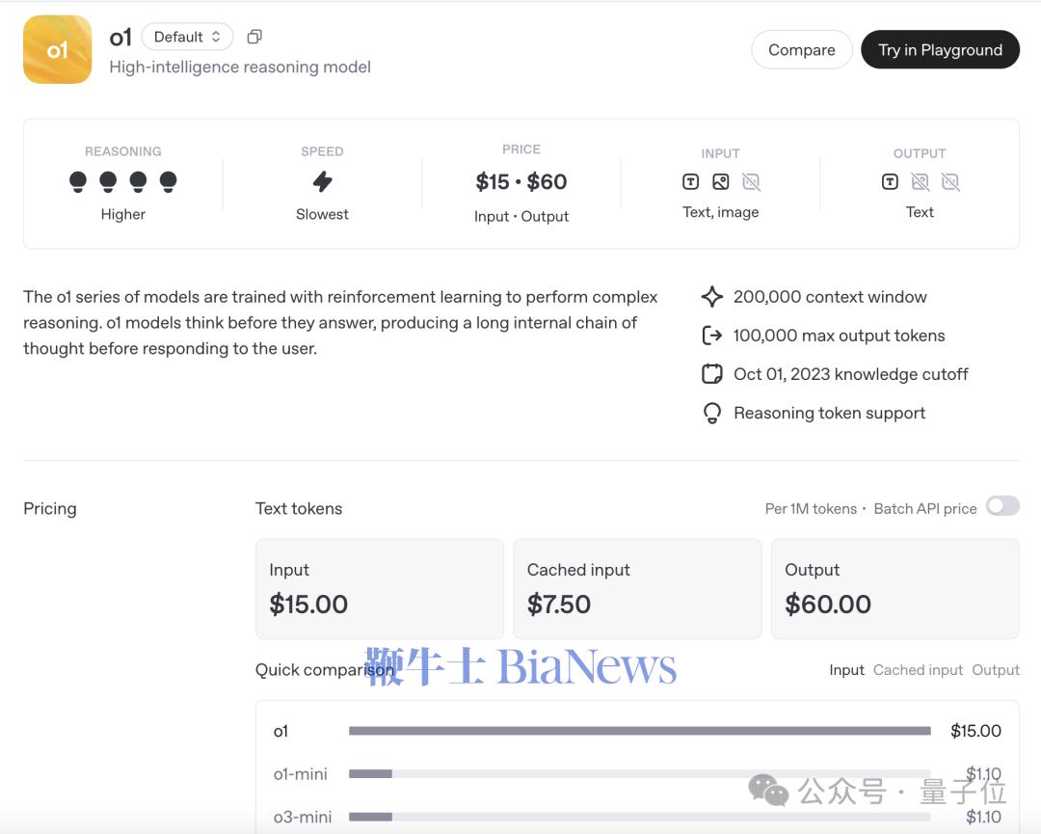
Task: Click the o1 row $15.00 value
Action: tap(975, 731)
